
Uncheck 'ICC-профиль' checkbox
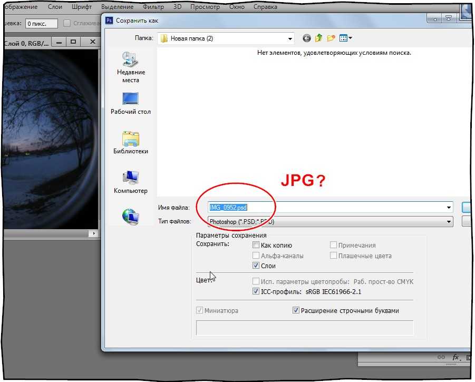coord(256,291)
